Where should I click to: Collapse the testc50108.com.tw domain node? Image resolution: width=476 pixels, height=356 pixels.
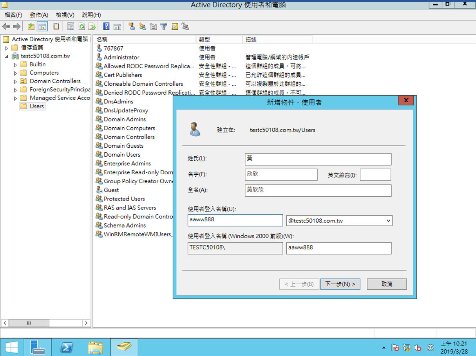point(7,56)
